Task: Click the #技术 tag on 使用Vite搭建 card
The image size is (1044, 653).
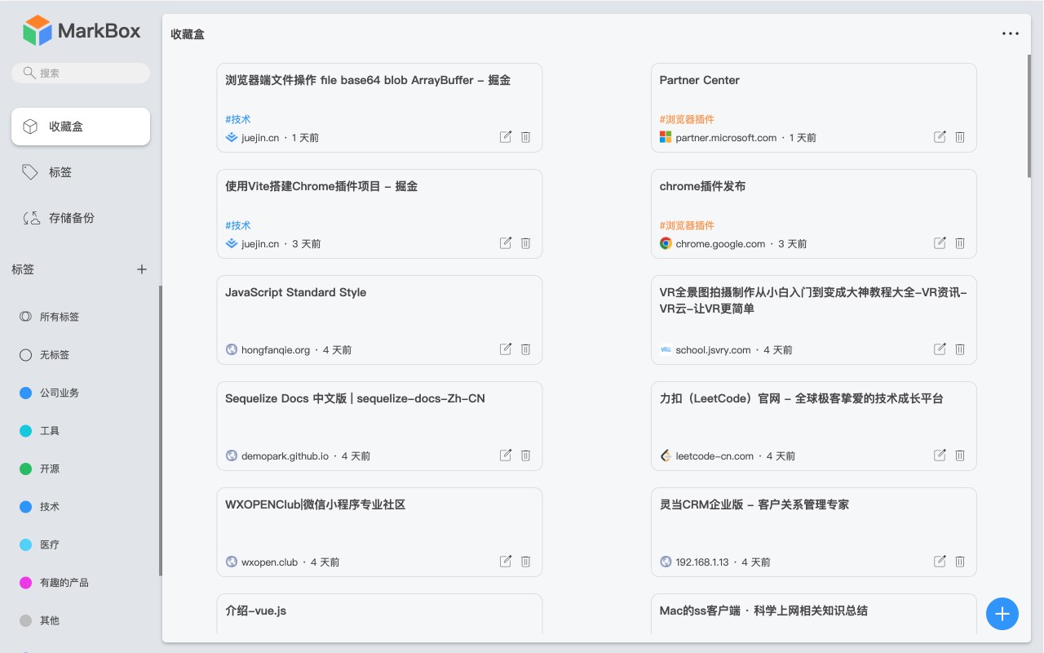Action: tap(237, 225)
